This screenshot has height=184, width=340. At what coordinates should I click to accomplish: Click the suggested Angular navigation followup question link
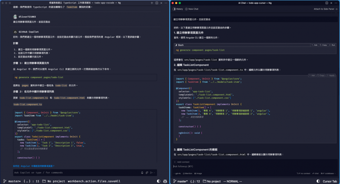point(34,166)
